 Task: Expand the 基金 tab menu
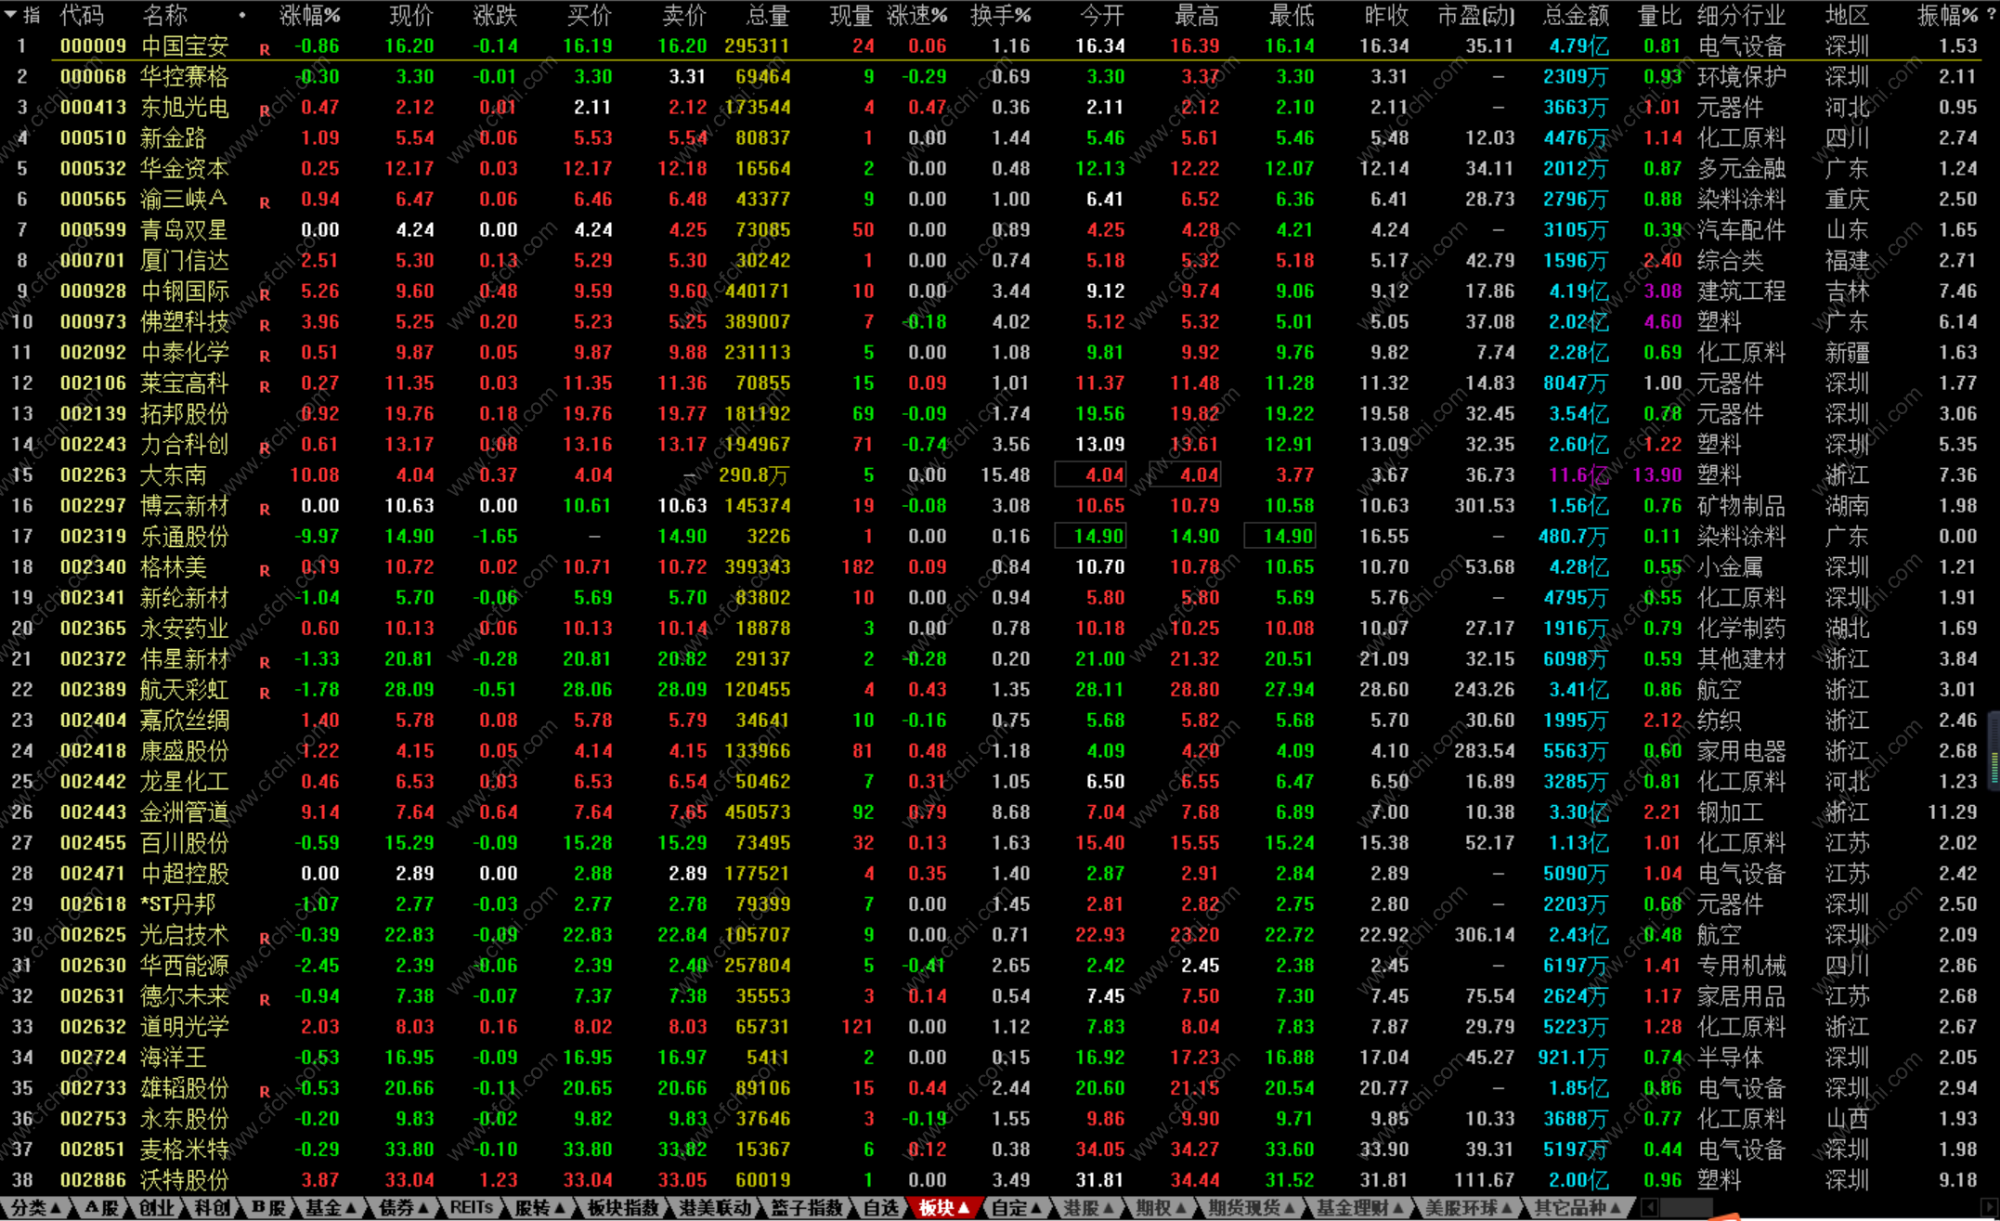click(331, 1208)
